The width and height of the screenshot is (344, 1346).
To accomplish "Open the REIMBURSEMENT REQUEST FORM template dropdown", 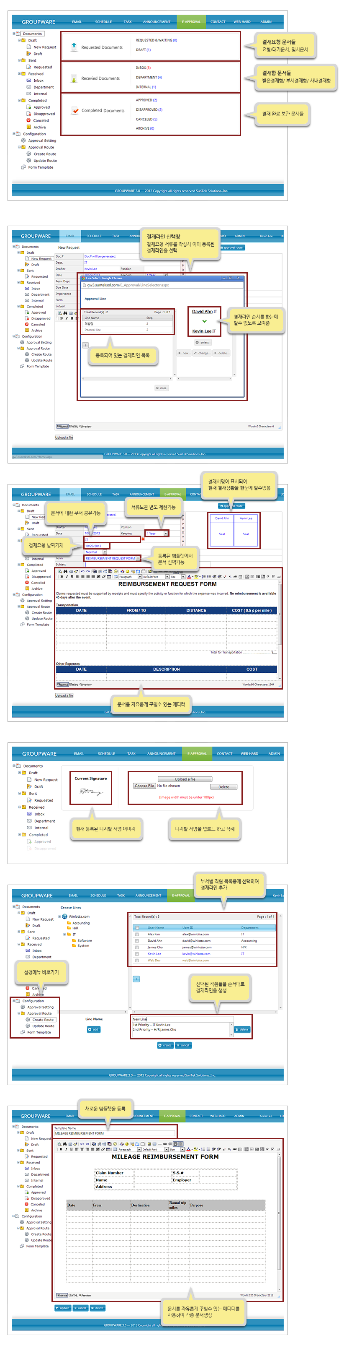I will click(138, 558).
